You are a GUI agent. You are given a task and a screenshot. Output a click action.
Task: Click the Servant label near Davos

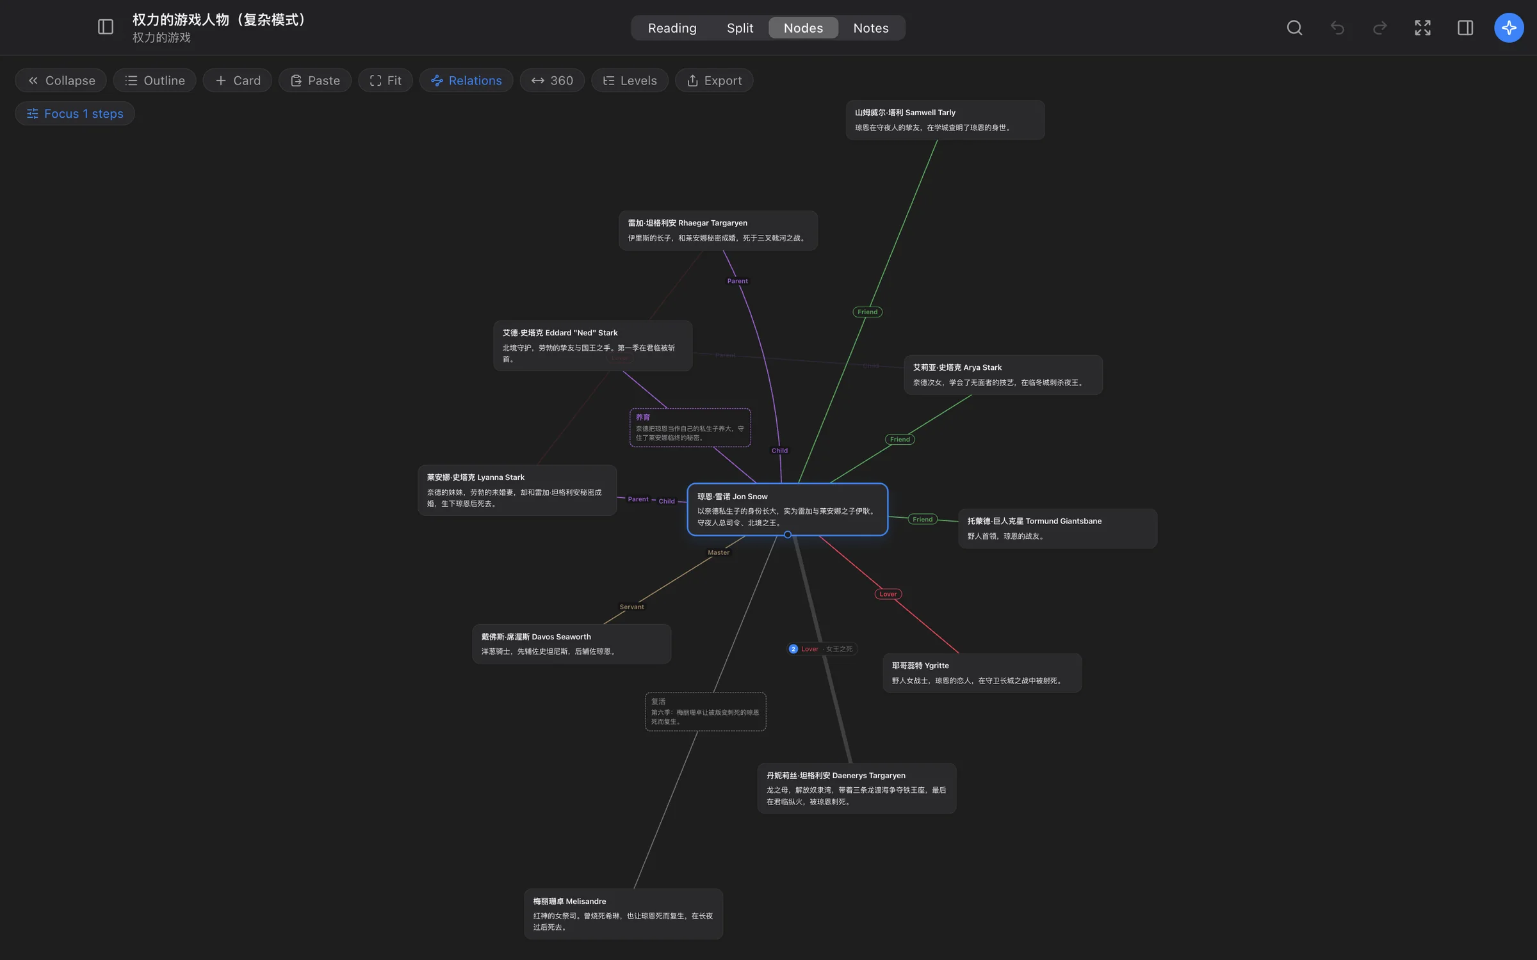[631, 607]
